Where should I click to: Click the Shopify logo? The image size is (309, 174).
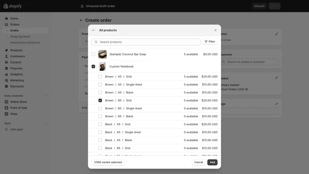point(13,6)
